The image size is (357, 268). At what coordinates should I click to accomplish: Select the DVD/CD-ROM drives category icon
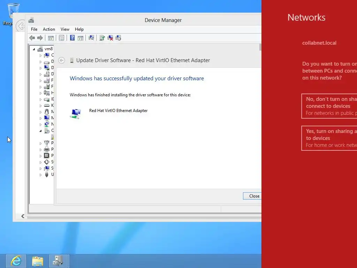pyautogui.click(x=47, y=74)
